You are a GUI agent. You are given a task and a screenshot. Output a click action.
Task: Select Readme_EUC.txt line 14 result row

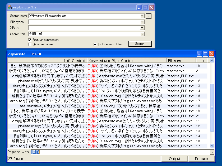click(x=108, y=91)
